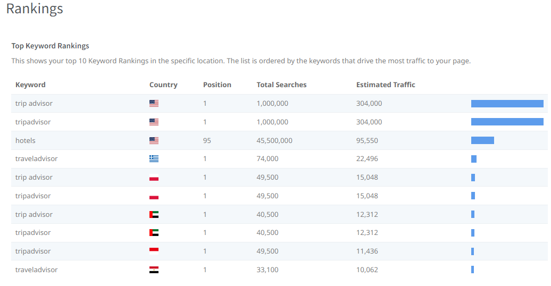Click the 95 position value

pos(207,141)
